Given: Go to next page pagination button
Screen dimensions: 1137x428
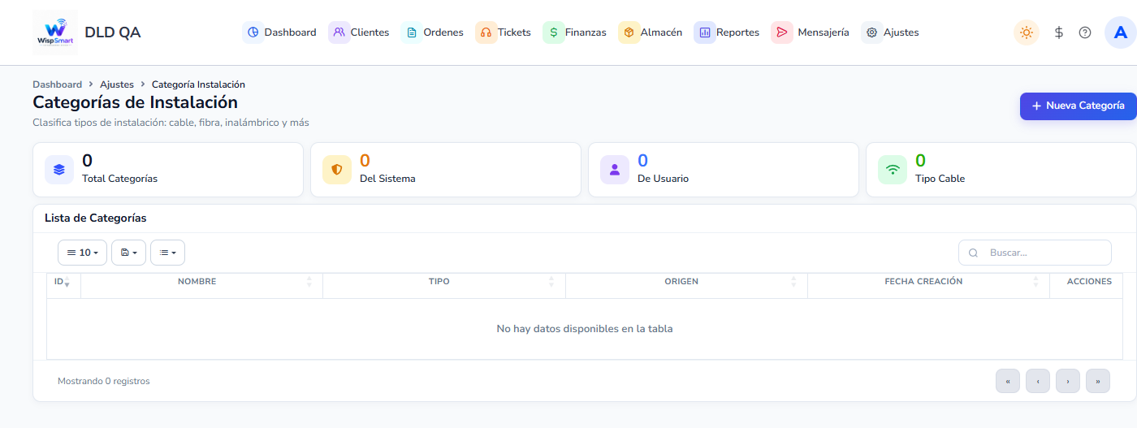Looking at the screenshot, I should [1068, 381].
